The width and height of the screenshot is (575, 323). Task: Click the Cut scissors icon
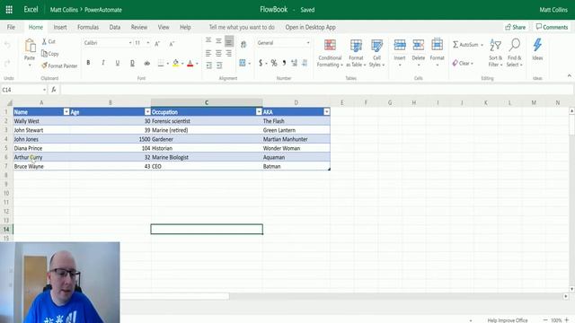[x=44, y=42]
